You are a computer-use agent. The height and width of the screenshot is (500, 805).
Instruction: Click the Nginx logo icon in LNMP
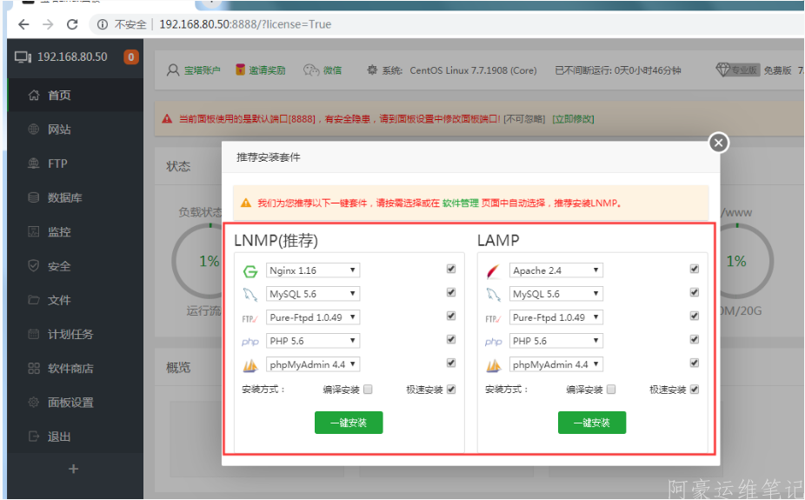click(250, 270)
